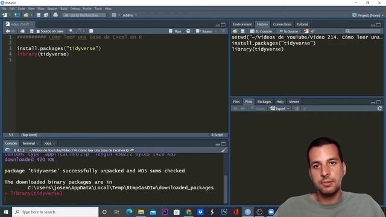Click the Windows taskbar search box
The image size is (386, 217).
[x=55, y=212]
